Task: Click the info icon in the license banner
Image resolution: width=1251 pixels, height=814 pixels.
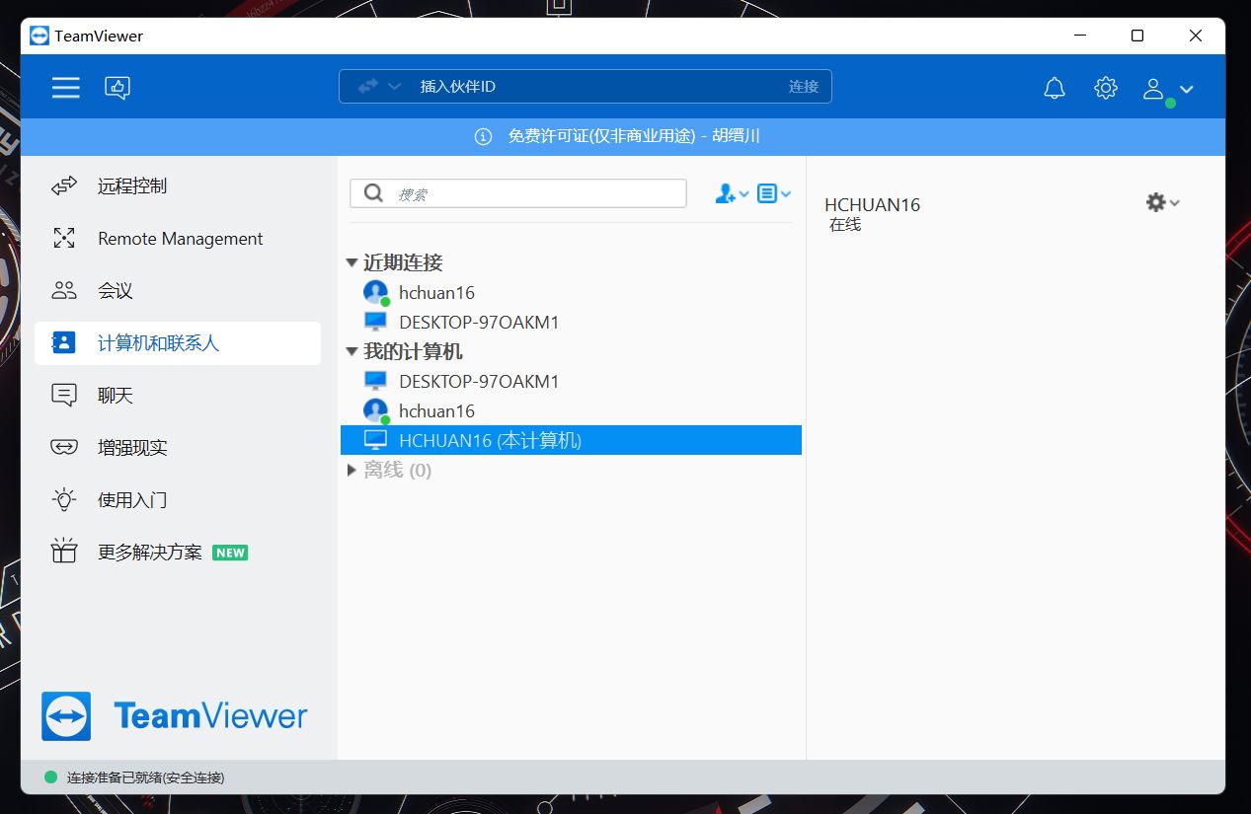Action: (x=483, y=137)
